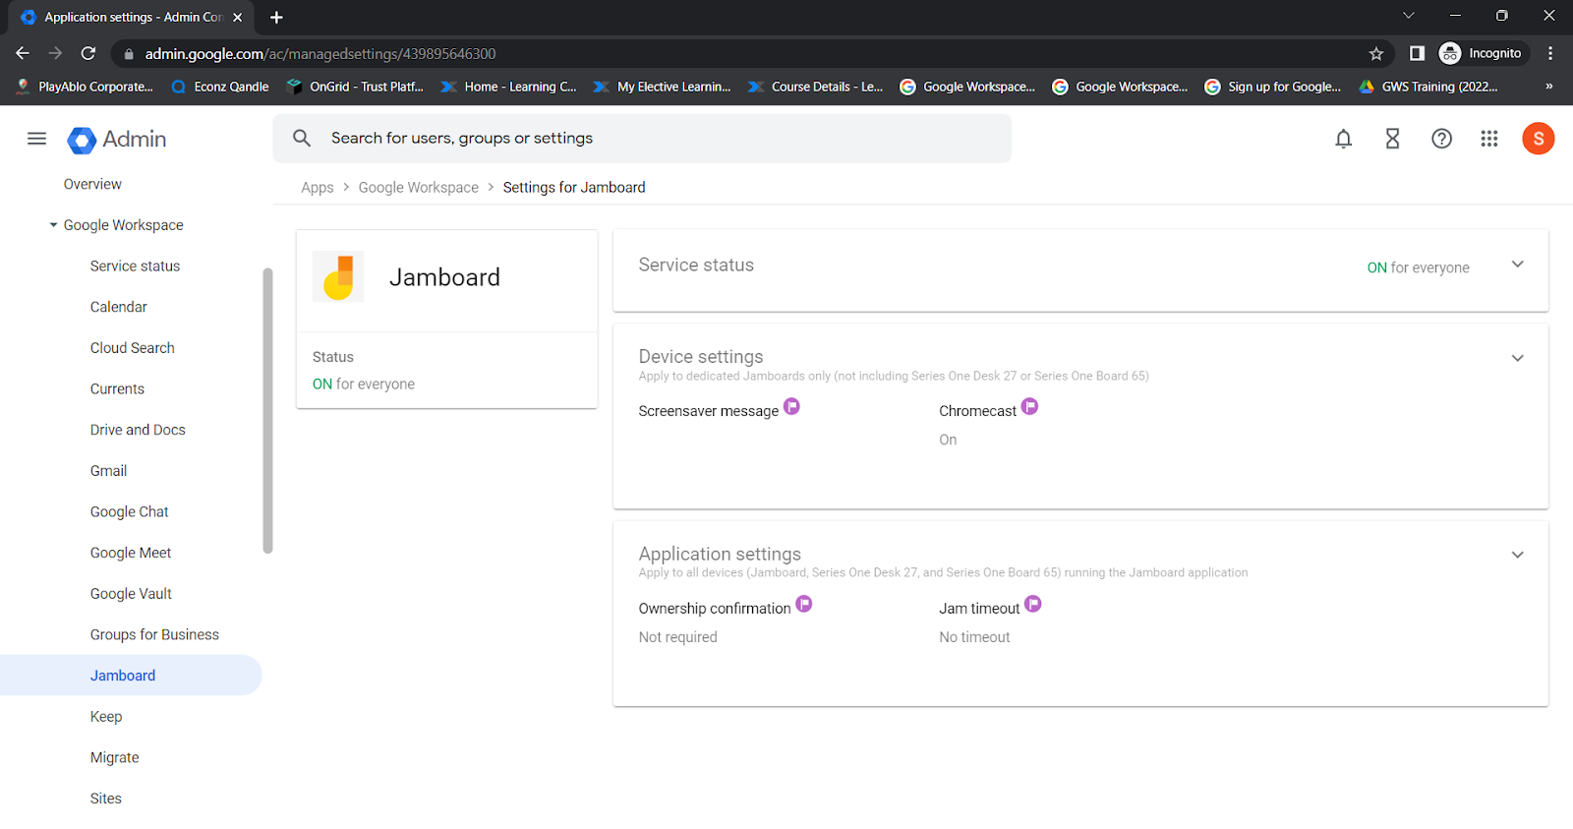Open OnGrid Trust Platform bookmark

coord(355,87)
